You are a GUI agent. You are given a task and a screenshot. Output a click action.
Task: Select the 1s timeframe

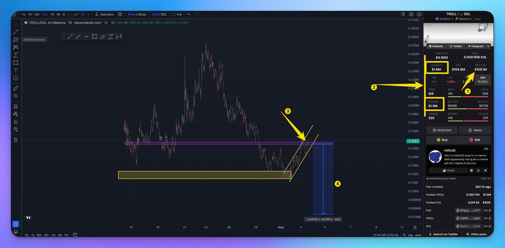click(24, 14)
